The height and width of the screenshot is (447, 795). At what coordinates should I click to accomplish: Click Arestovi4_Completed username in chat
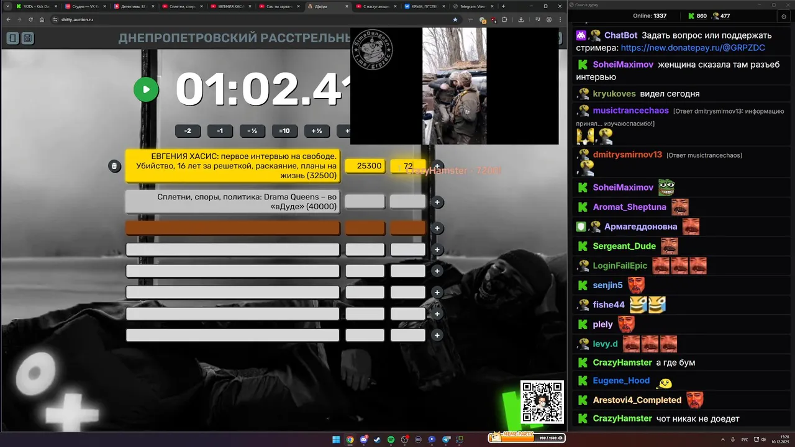tap(637, 400)
